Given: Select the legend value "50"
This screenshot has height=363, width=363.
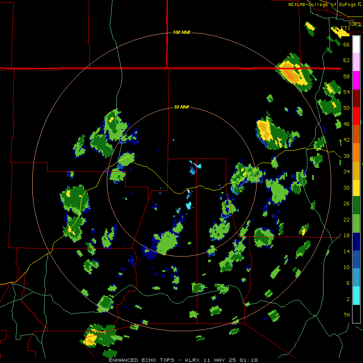Looking at the screenshot, I should coord(346,108).
